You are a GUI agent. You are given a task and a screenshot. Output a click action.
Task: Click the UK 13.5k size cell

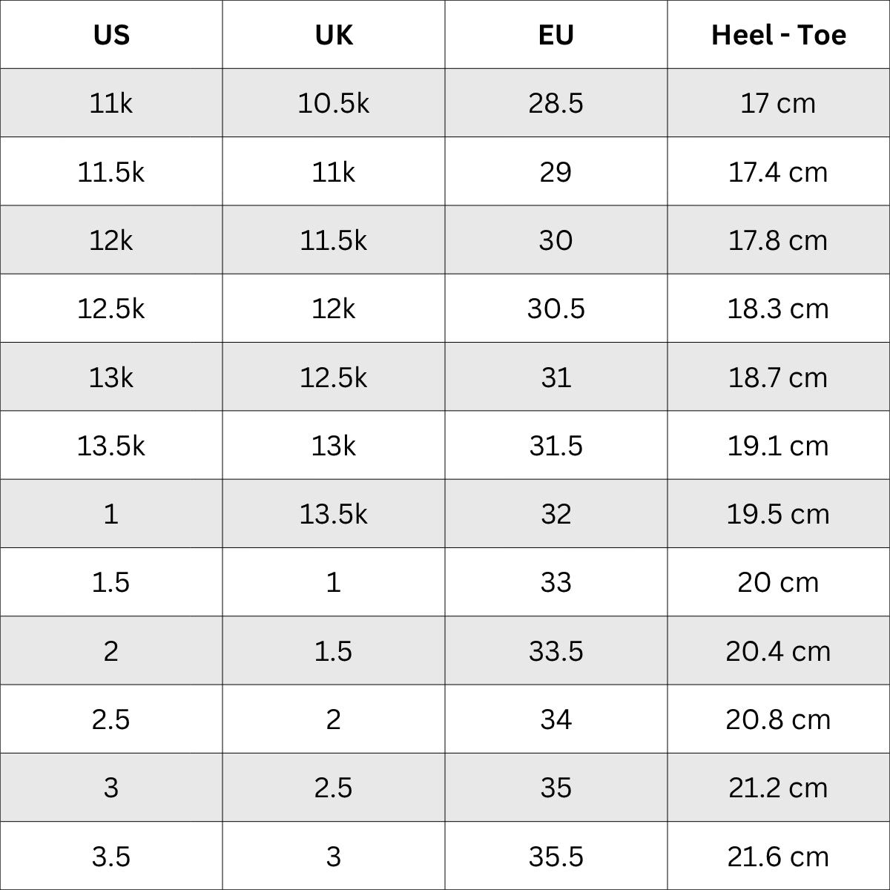pyautogui.click(x=334, y=513)
